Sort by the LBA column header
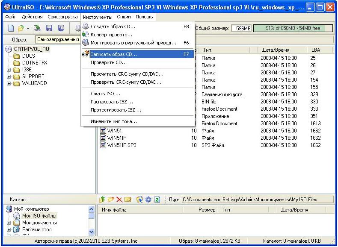Image resolution: width=338 pixels, height=247 pixels. click(x=320, y=50)
